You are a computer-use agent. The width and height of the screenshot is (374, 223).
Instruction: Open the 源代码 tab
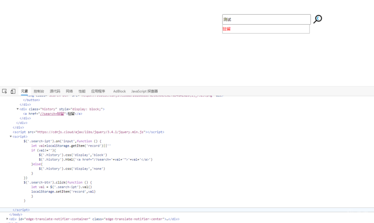click(55, 91)
